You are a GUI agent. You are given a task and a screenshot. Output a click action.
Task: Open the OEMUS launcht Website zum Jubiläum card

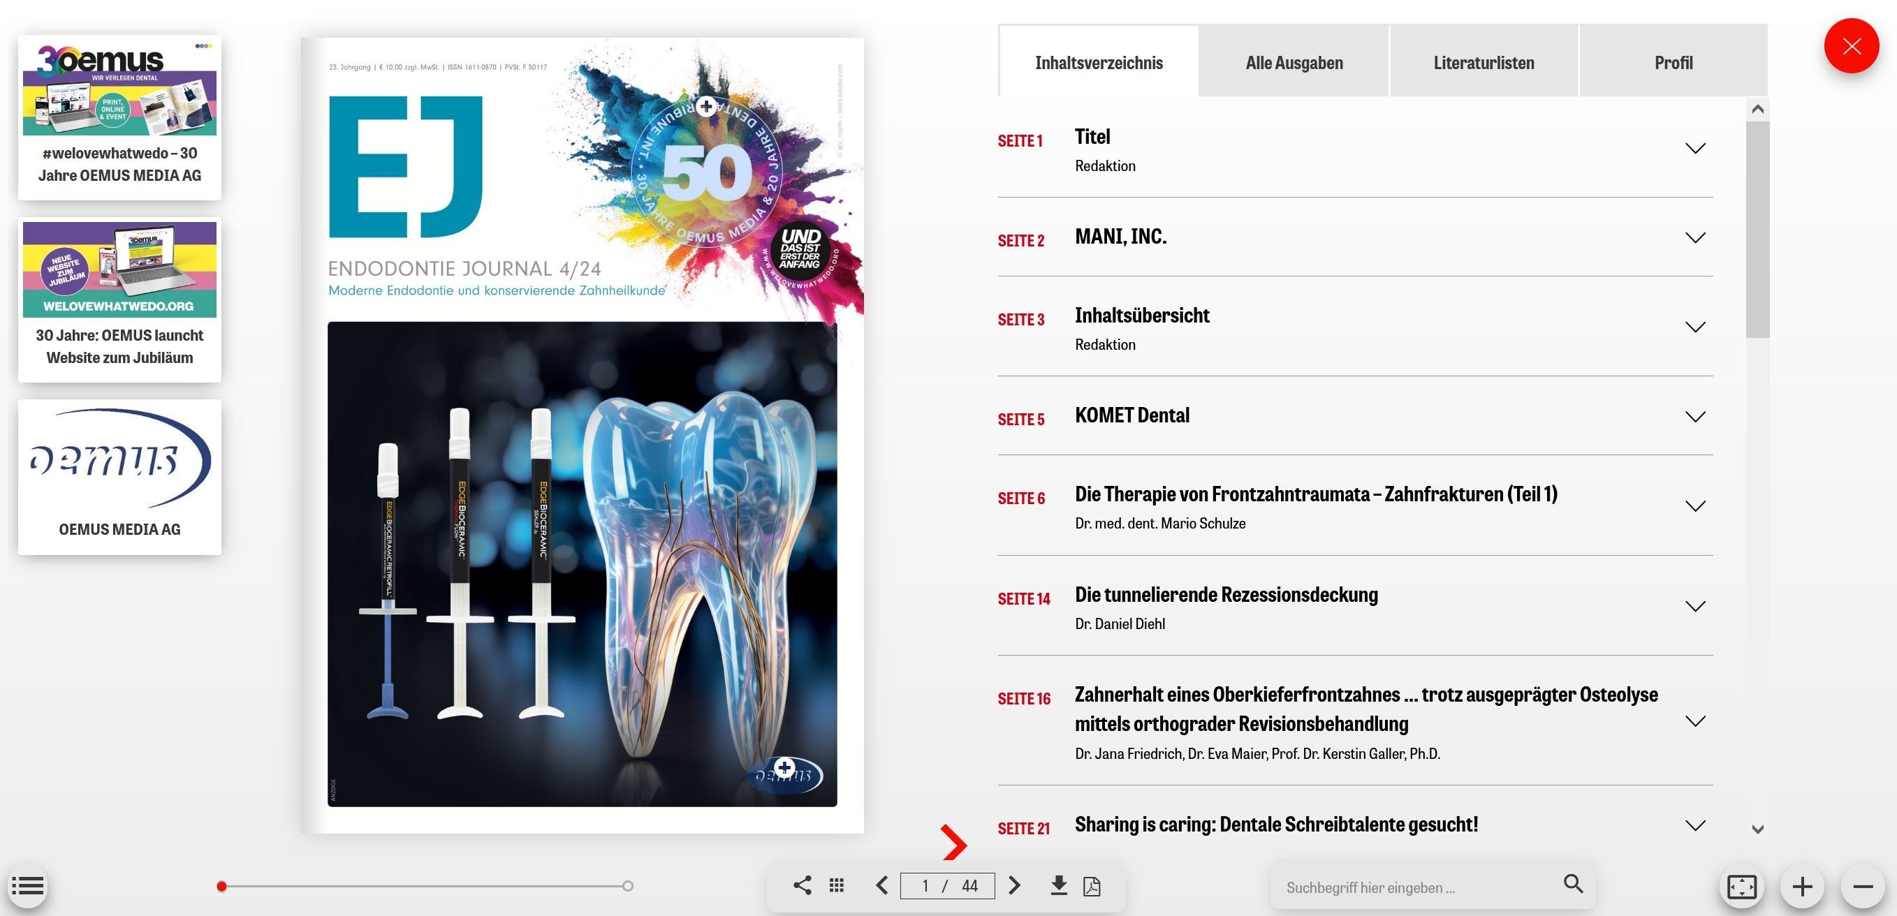tap(119, 300)
